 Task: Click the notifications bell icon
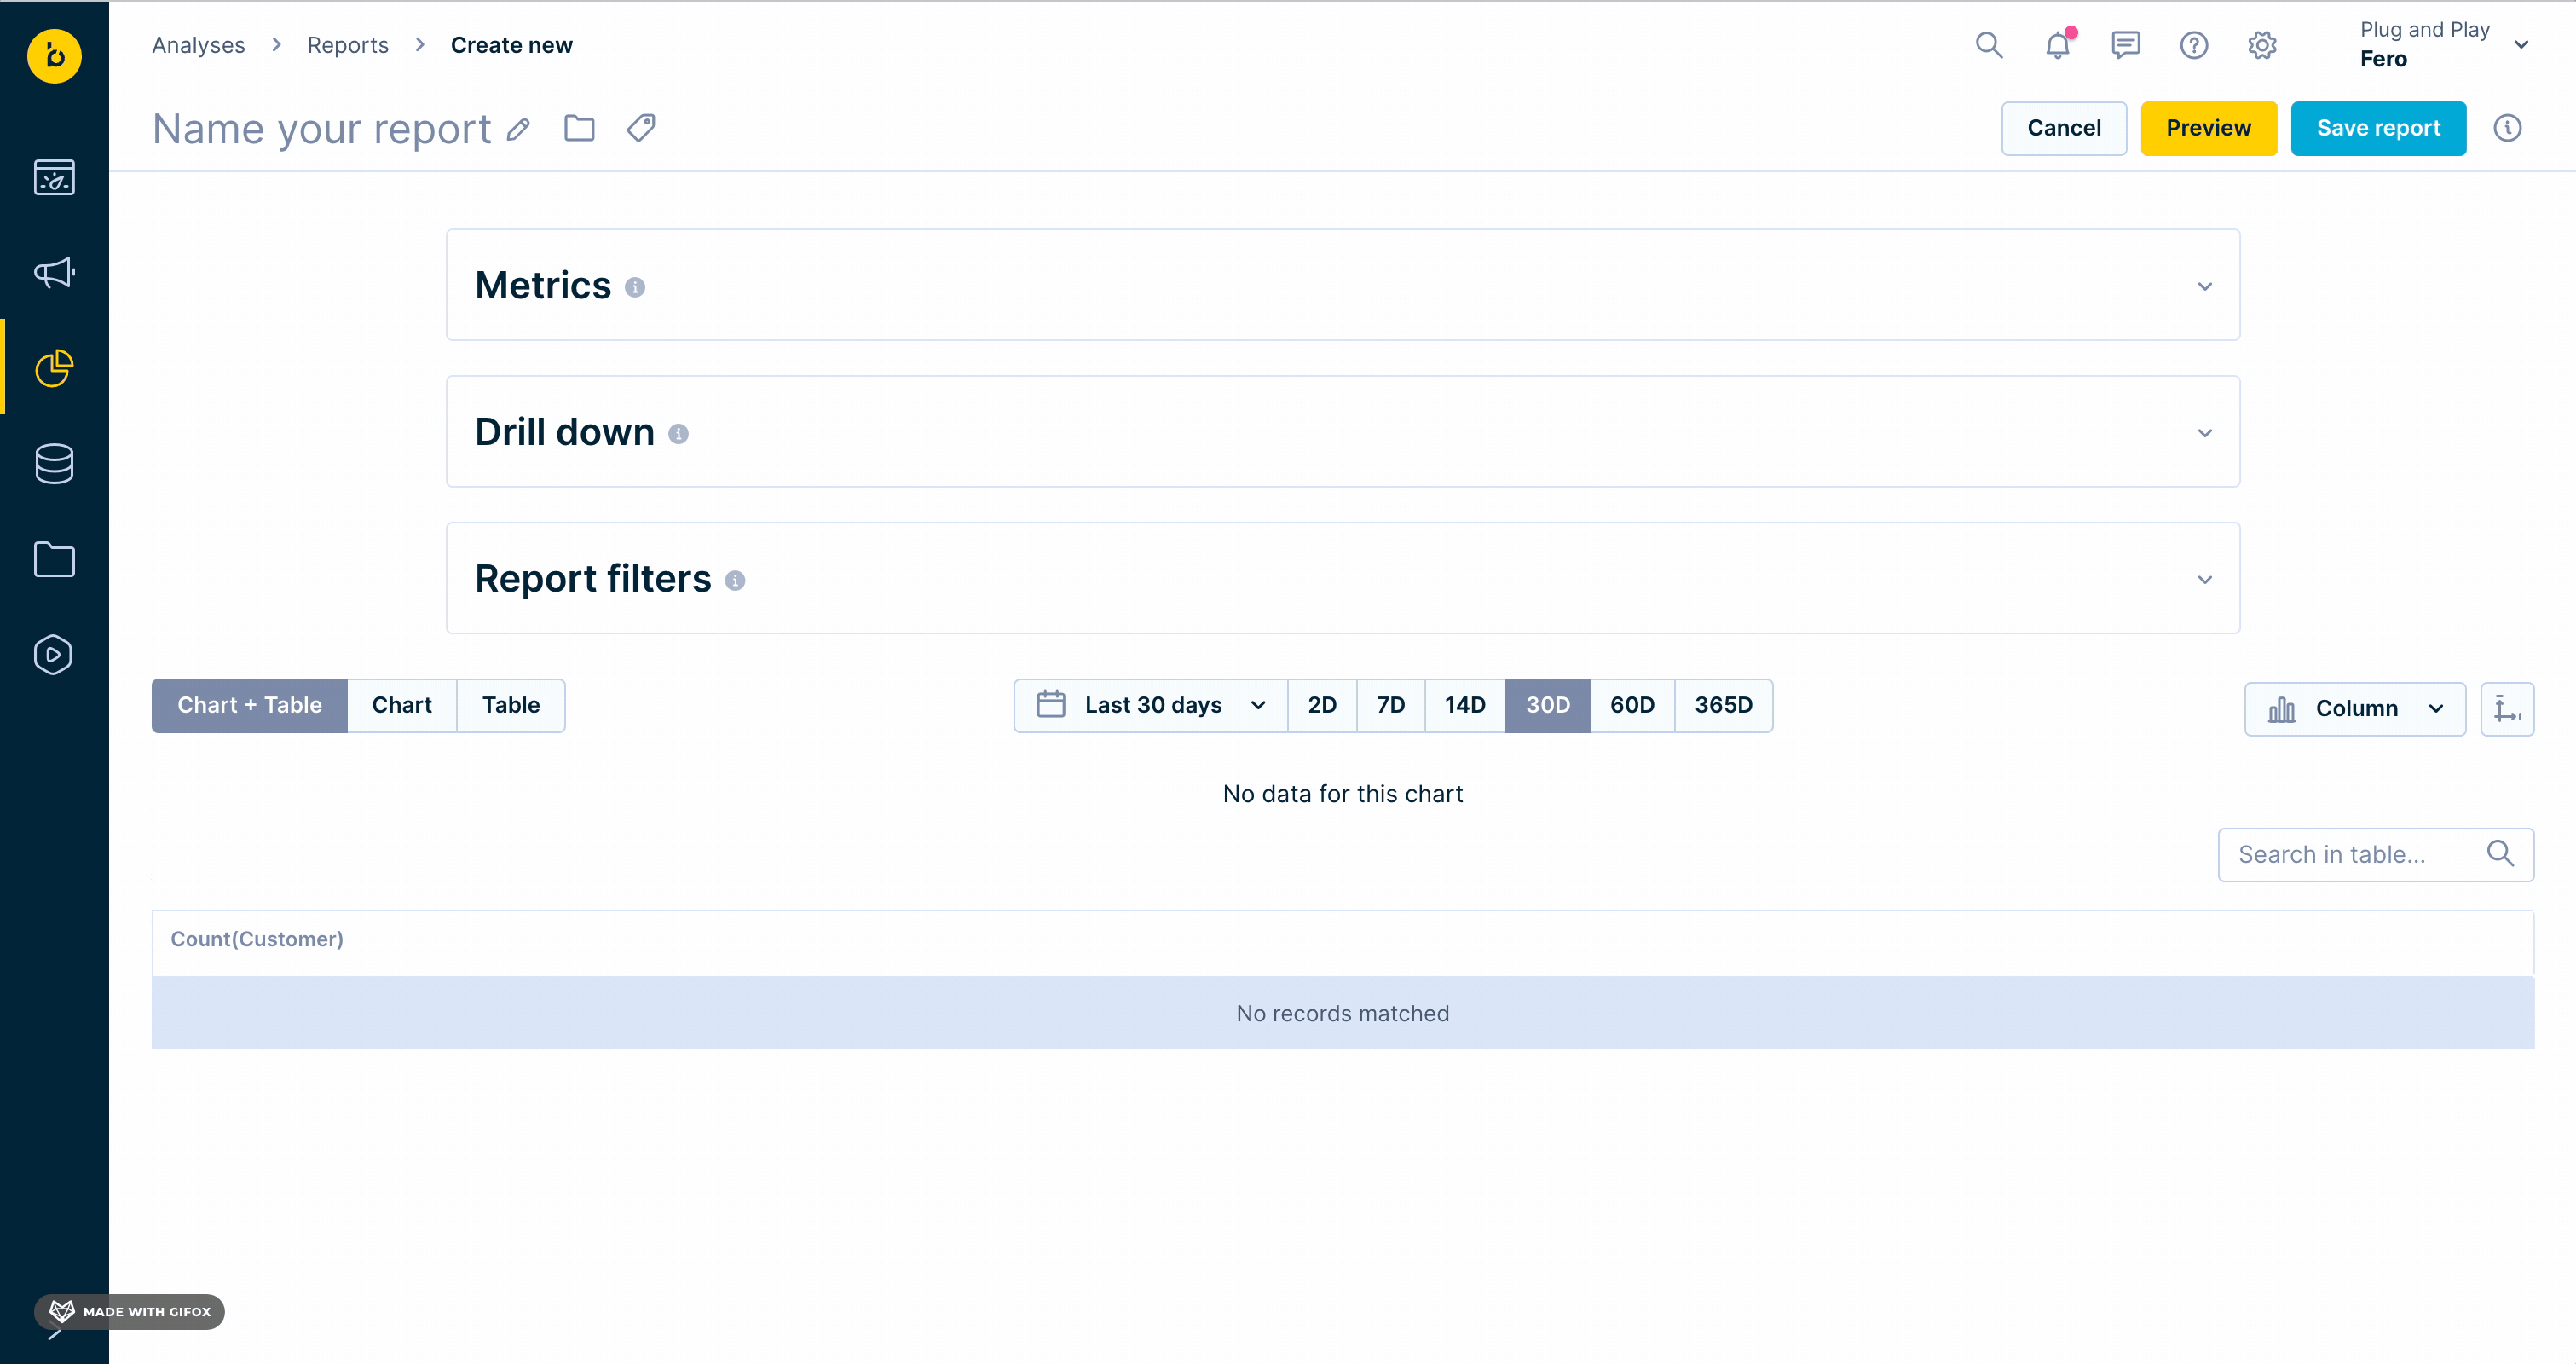click(x=2058, y=45)
